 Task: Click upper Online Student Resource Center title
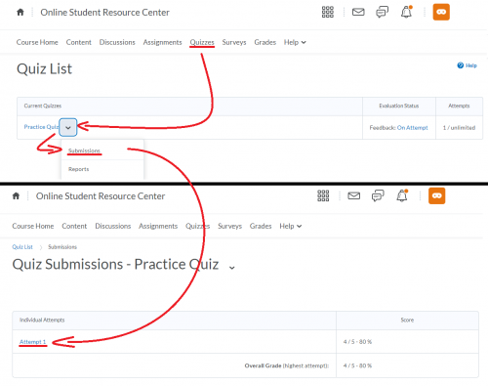click(x=104, y=13)
